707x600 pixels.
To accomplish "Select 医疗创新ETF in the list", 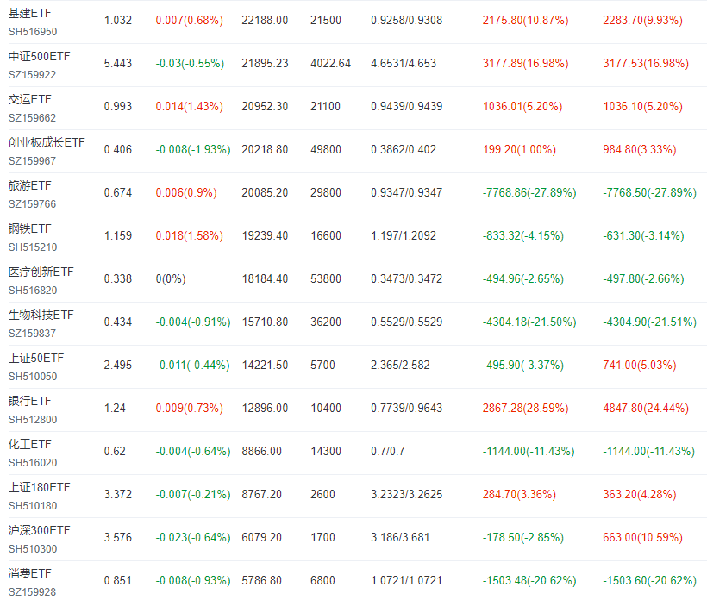I will click(x=41, y=272).
